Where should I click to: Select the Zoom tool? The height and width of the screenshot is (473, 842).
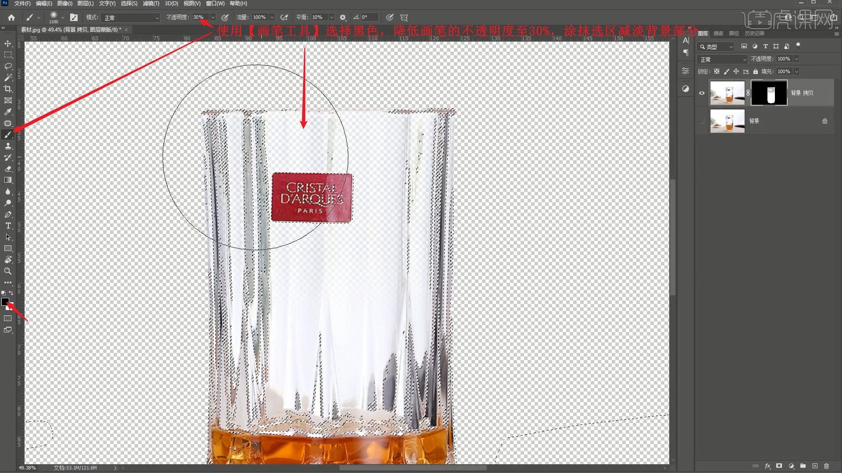point(8,271)
